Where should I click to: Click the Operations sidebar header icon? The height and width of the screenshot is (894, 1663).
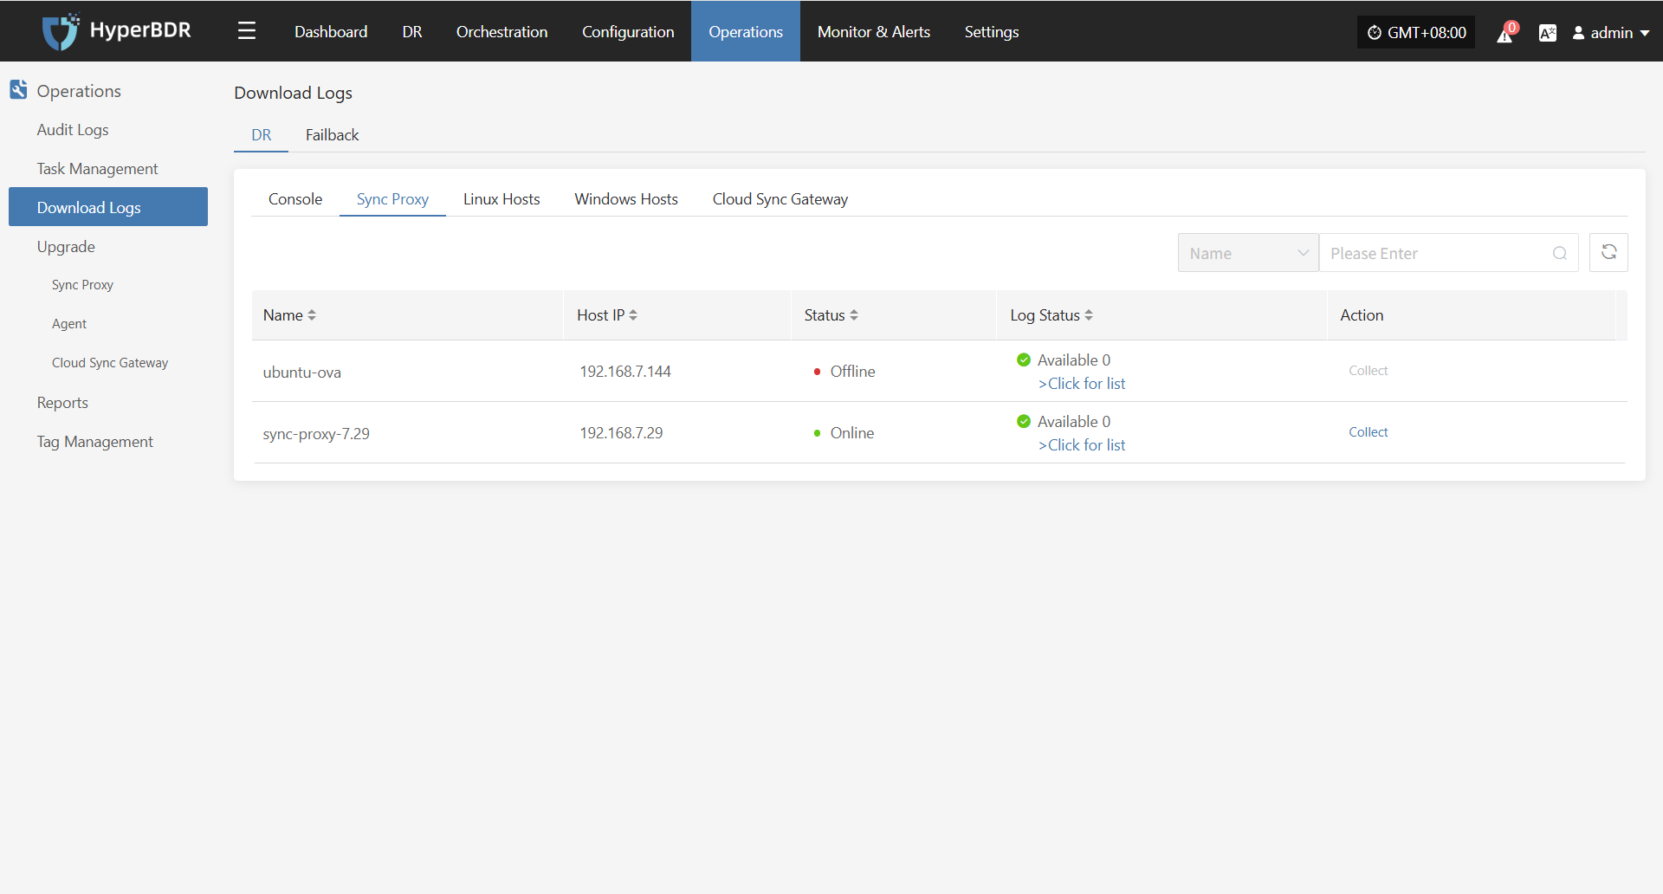click(x=18, y=89)
